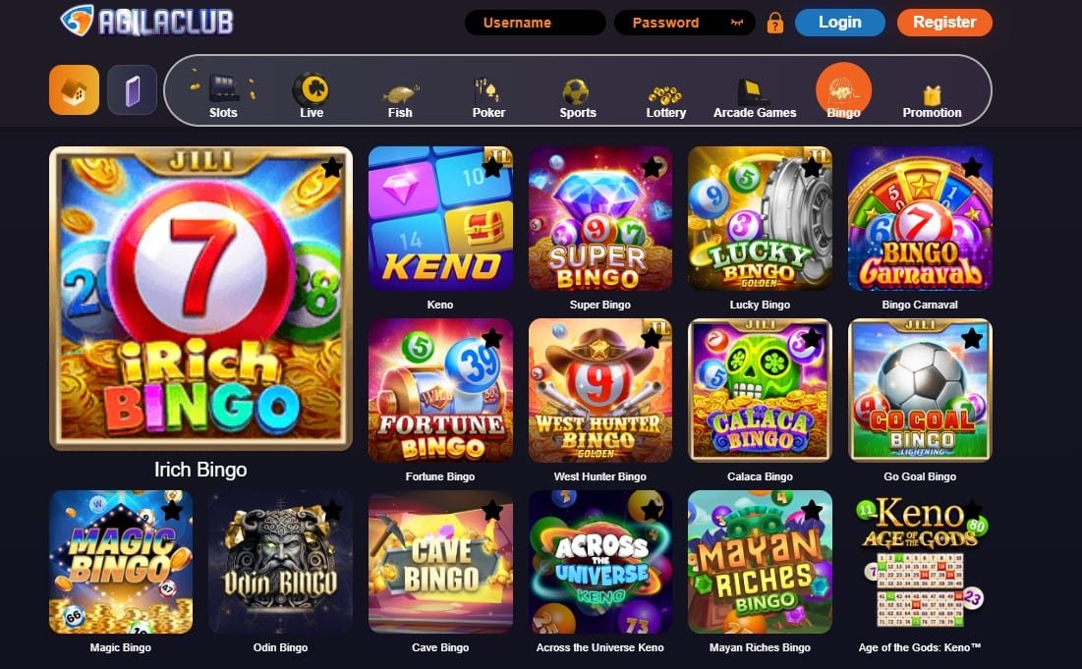Click the orange home icon
Viewport: 1082px width, 669px height.
pos(74,89)
